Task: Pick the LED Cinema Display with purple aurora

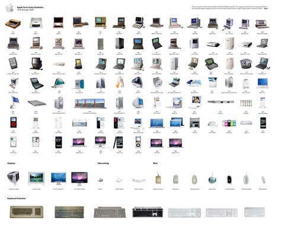Action: (79, 179)
